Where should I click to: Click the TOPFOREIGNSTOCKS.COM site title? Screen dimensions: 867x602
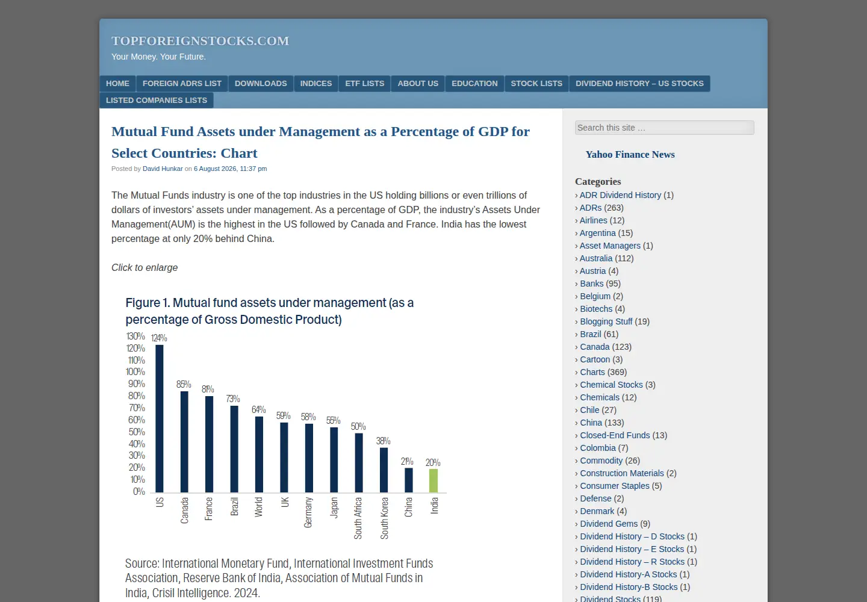(200, 41)
